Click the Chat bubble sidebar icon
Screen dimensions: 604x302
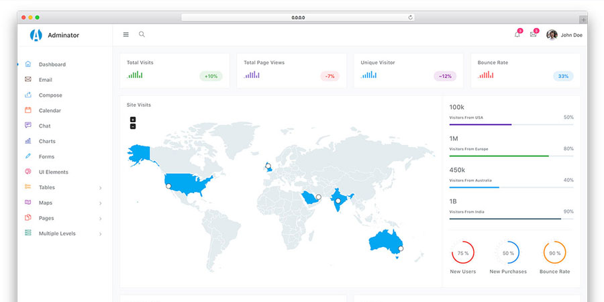coord(28,125)
